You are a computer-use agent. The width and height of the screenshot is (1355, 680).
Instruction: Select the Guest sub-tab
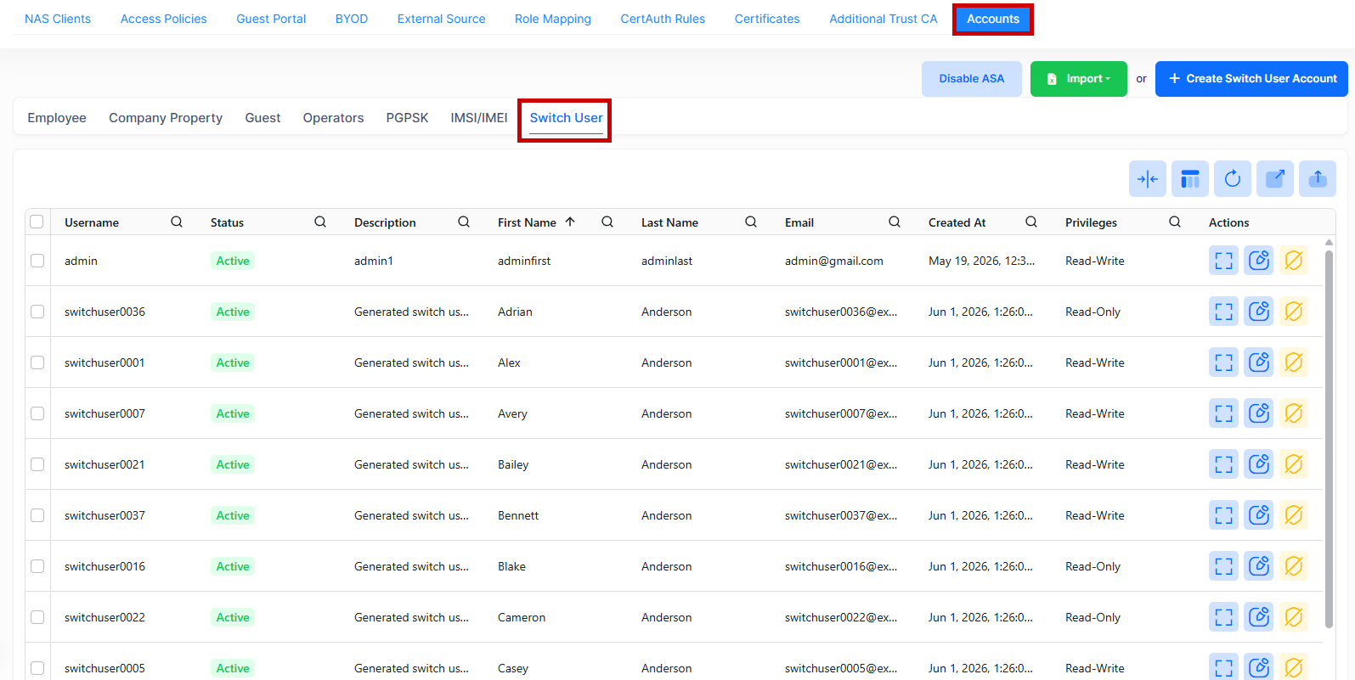pyautogui.click(x=263, y=118)
